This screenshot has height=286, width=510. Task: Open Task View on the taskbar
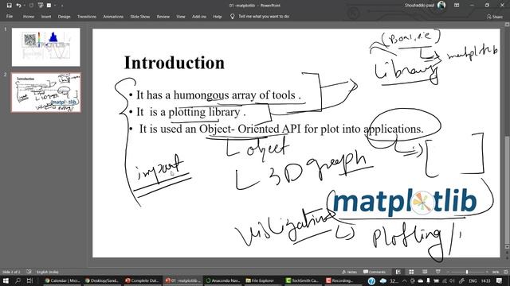click(29, 280)
